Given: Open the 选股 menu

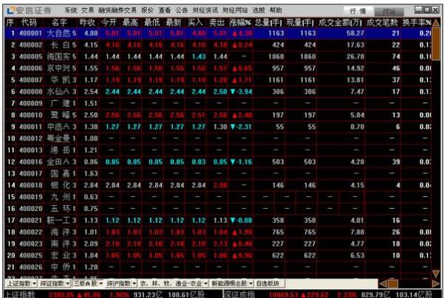Looking at the screenshot, I should tap(259, 10).
